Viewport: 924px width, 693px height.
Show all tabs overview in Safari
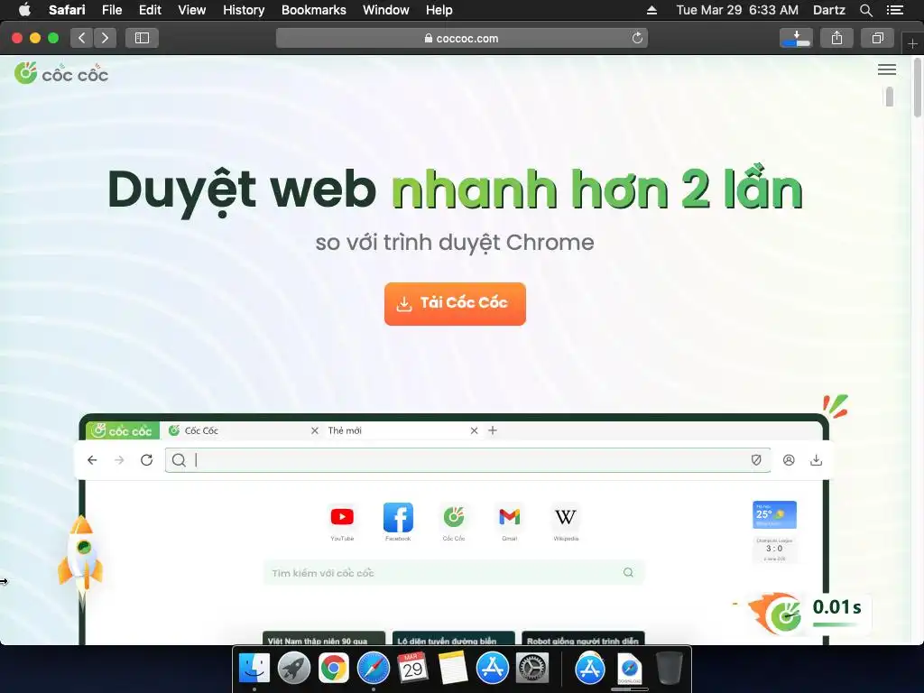[877, 38]
